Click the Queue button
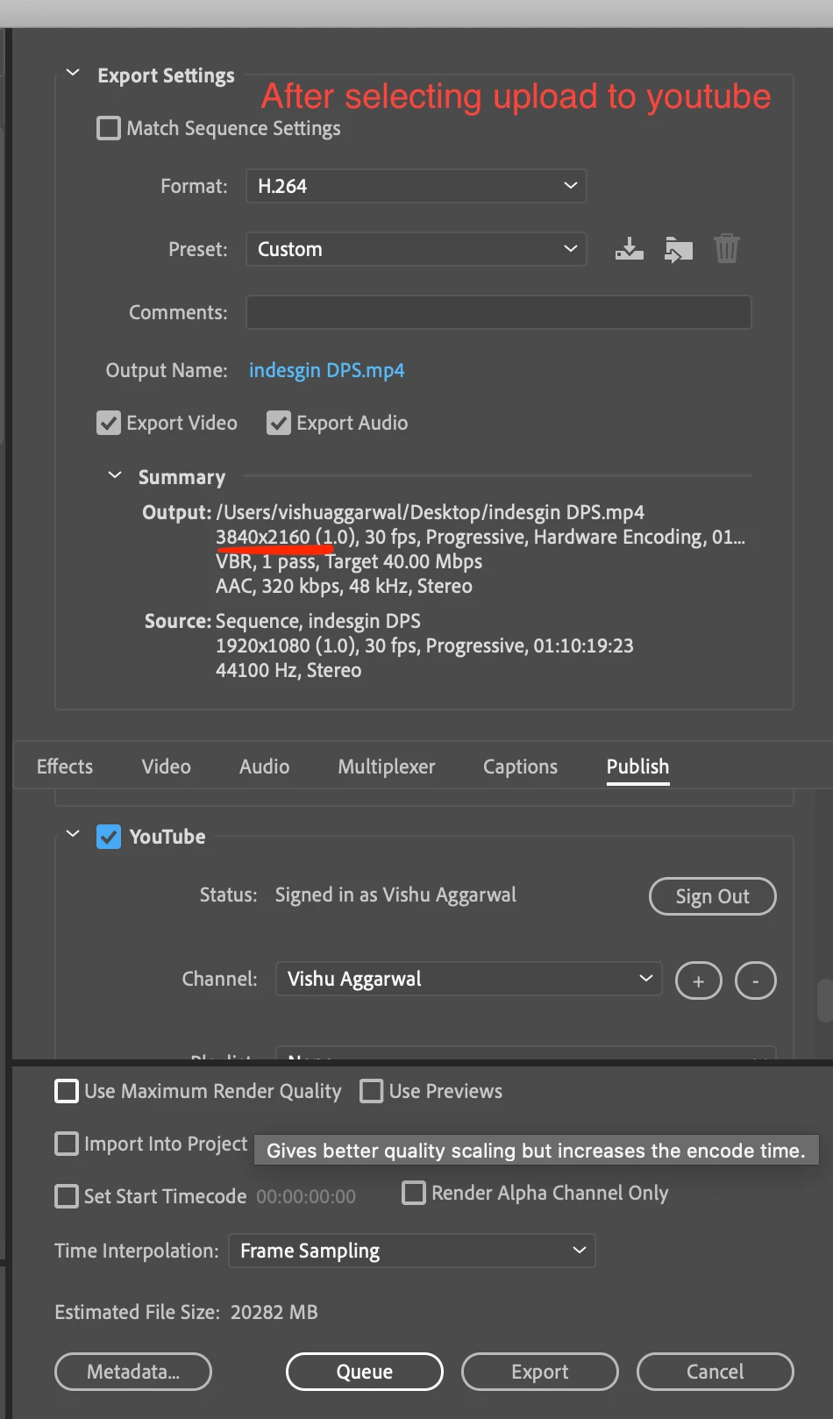The image size is (833, 1419). coord(365,1372)
